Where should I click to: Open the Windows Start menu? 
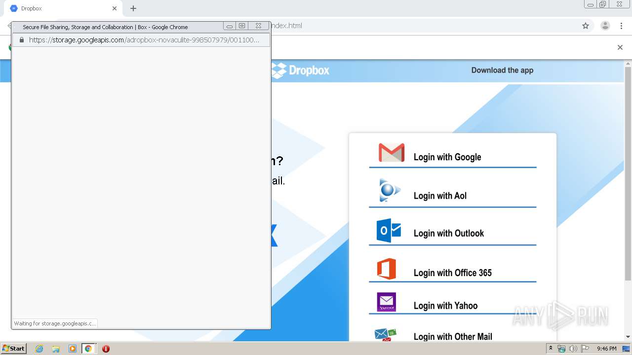point(14,348)
